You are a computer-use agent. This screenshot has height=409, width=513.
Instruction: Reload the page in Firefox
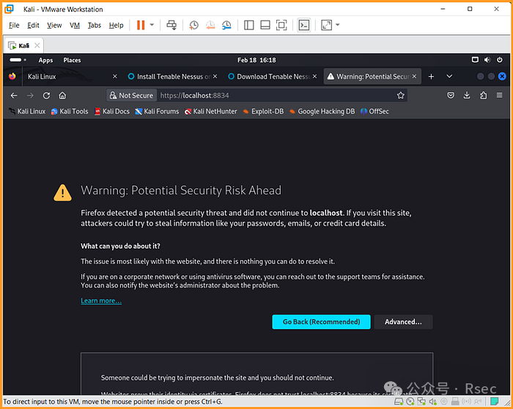[x=46, y=95]
